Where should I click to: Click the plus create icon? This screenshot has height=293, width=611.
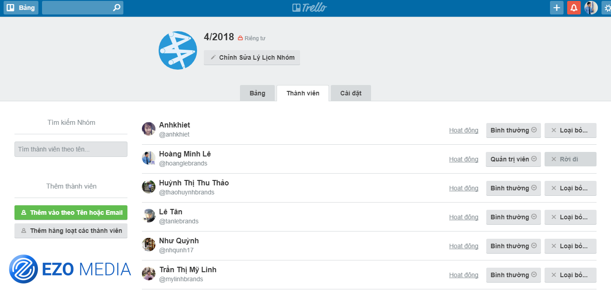pos(557,8)
